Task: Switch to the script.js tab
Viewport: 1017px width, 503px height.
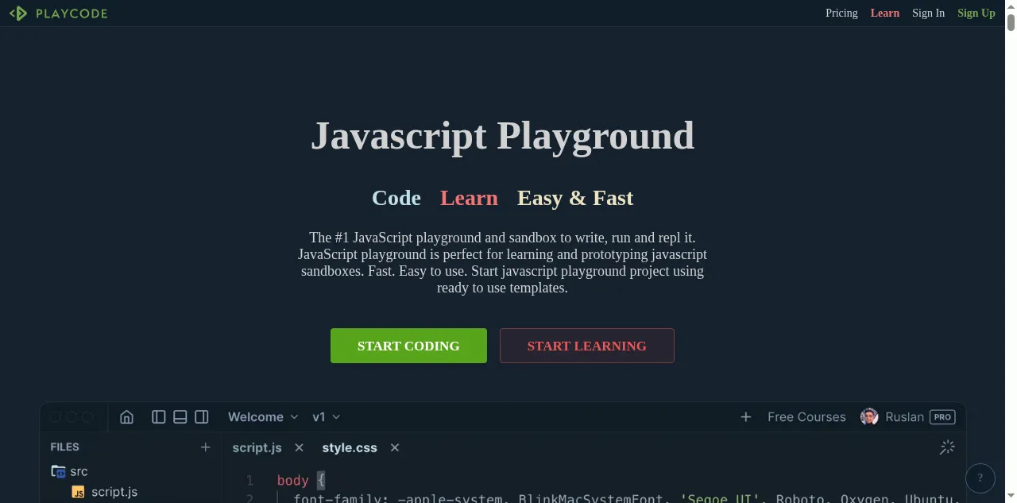Action: [x=257, y=447]
